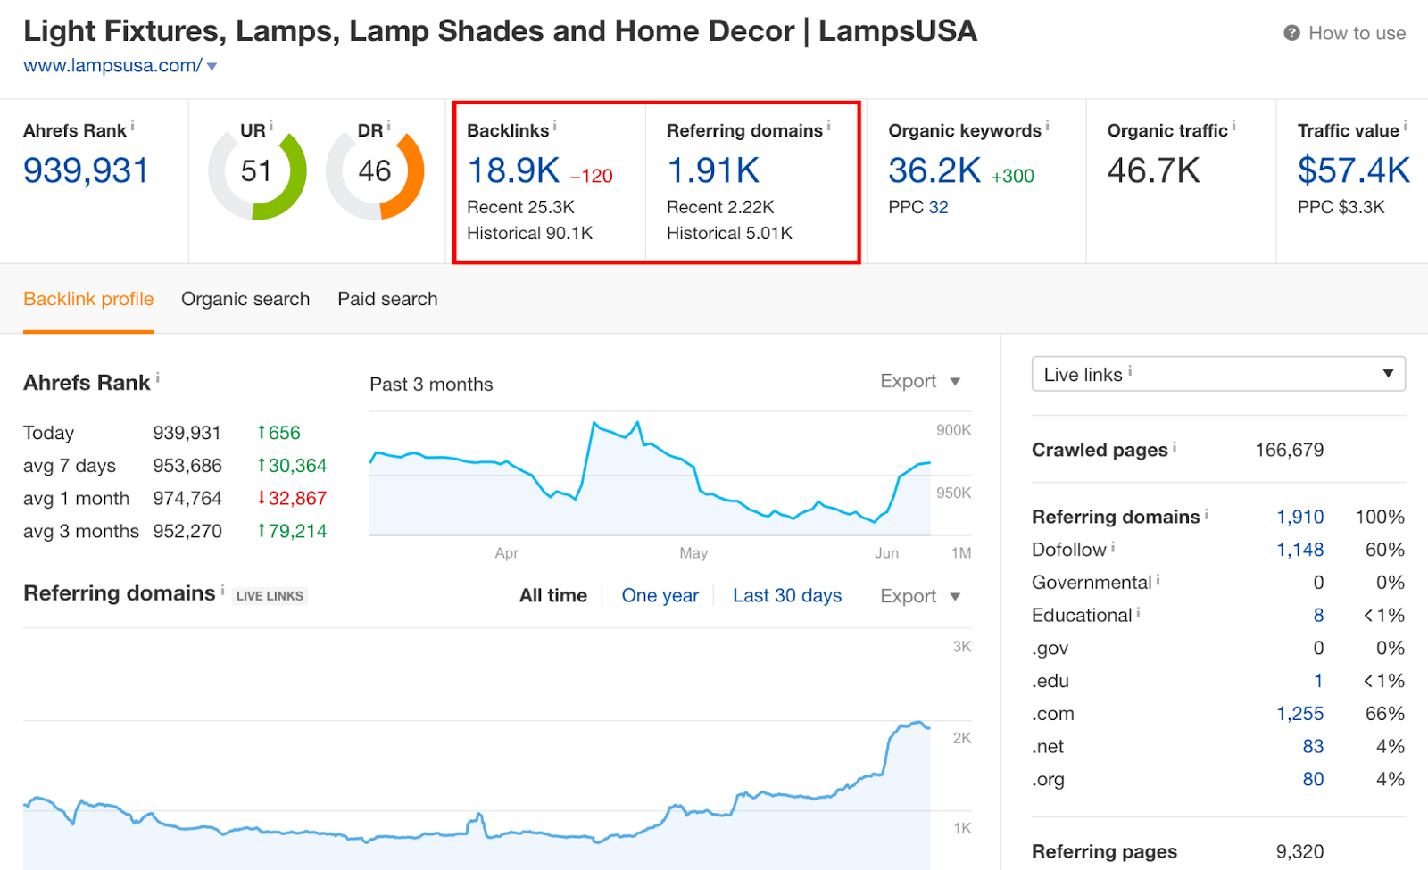Image resolution: width=1428 pixels, height=870 pixels.
Task: Click the info icon next to Backlinks
Action: click(555, 126)
